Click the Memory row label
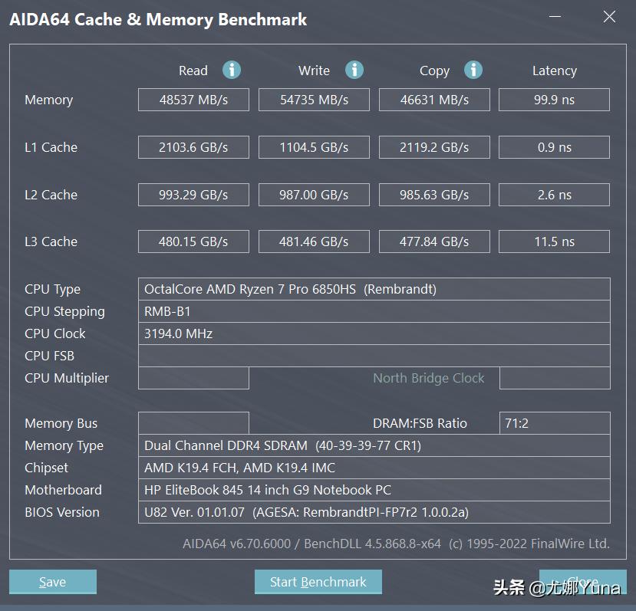 (48, 100)
